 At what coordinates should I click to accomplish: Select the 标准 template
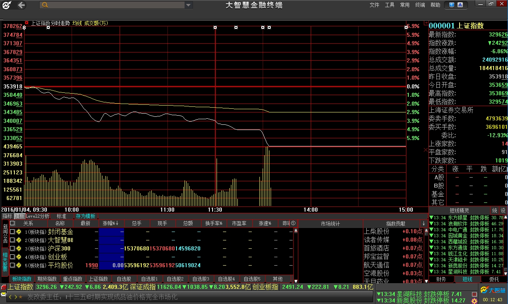coord(61,216)
